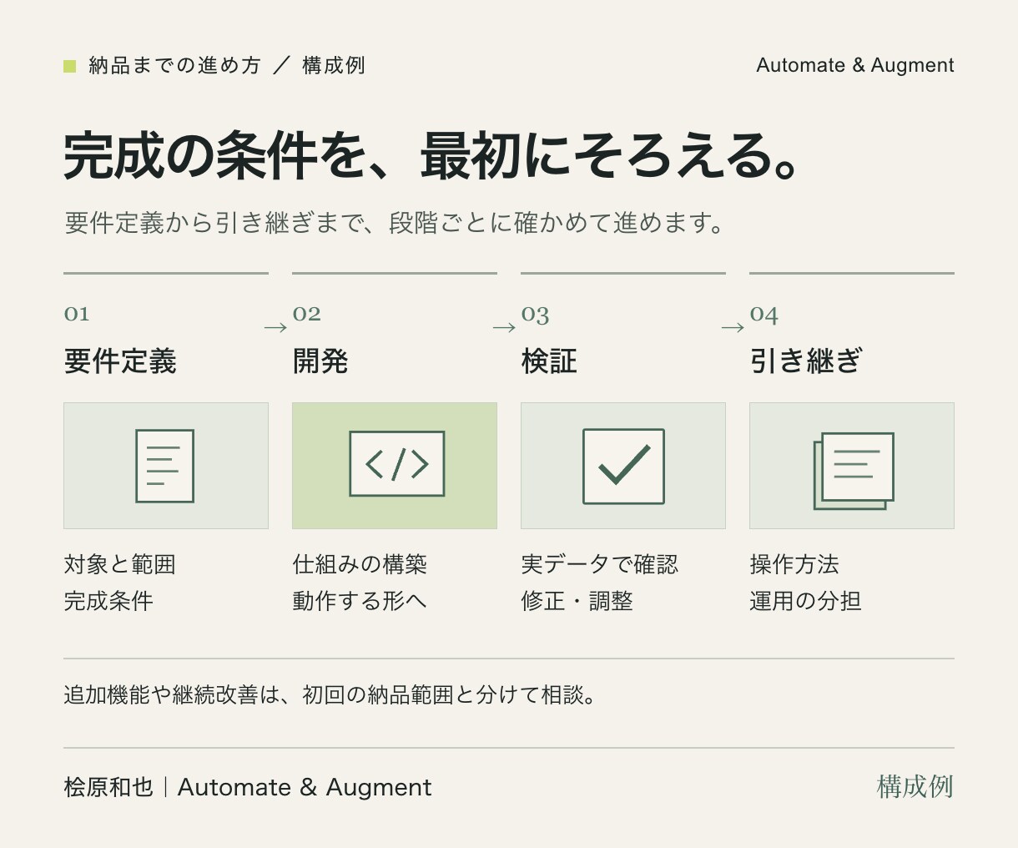The height and width of the screenshot is (848, 1018).
Task: Click the arrow between 要件定義 and 開発
Action: pyautogui.click(x=275, y=328)
